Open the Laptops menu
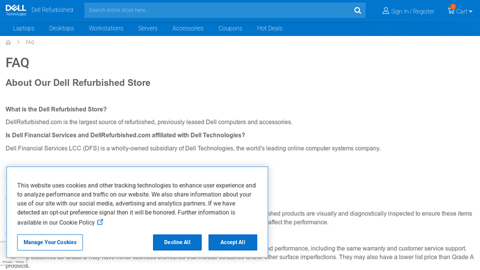The width and height of the screenshot is (480, 270). coord(23,28)
